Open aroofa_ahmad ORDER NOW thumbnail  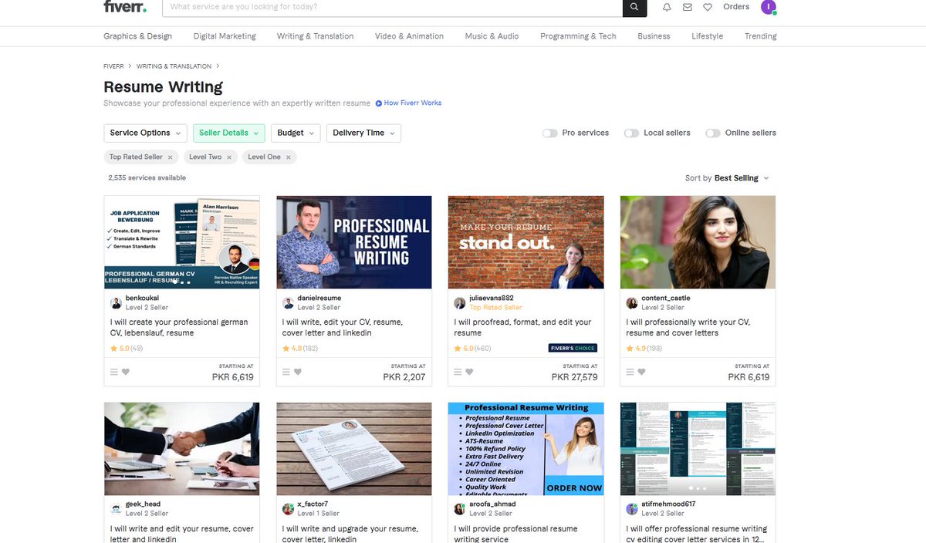coord(526,449)
